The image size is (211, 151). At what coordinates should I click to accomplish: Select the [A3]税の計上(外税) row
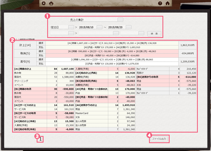[x=44, y=121]
